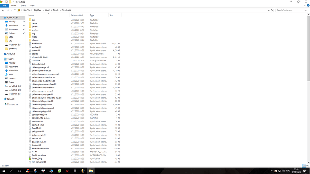Open the Windows Start menu
Image resolution: width=310 pixels, height=174 pixels.
(4, 171)
